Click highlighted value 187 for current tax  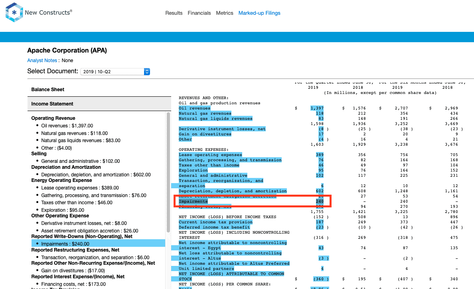pos(320,222)
